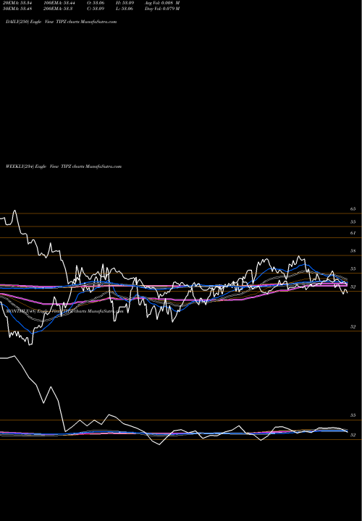Image resolution: width=362 pixels, height=521 pixels.
Task: Click the 20EMA value in the header
Action: coord(17,3)
